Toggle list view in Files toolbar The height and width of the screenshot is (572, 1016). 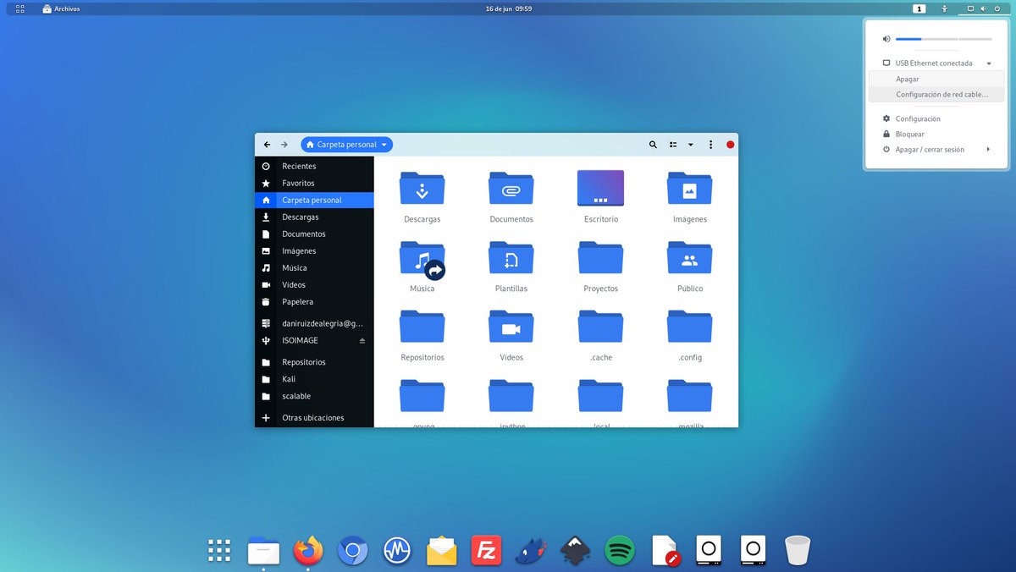(x=673, y=145)
